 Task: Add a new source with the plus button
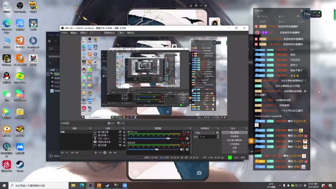96,152
